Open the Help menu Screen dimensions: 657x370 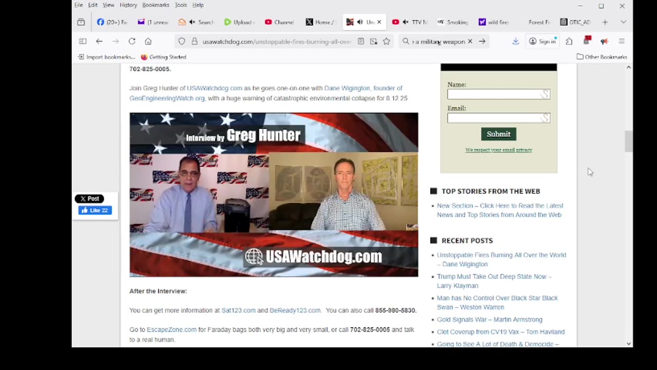pos(198,5)
